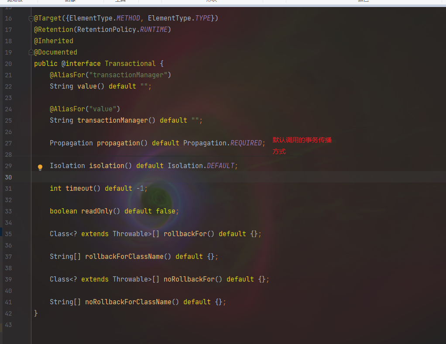Image resolution: width=446 pixels, height=344 pixels.
Task: Click the closing brace on line 42
Action: click(36, 313)
